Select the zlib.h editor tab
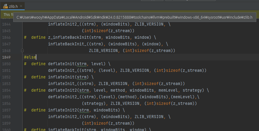Viewport: 259px width, 131px height. (13, 6)
